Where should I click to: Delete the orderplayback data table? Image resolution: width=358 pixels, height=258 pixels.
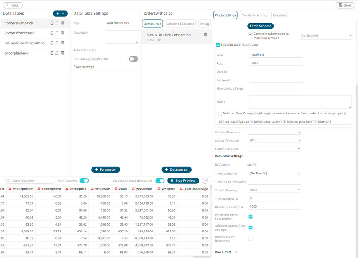(63, 53)
